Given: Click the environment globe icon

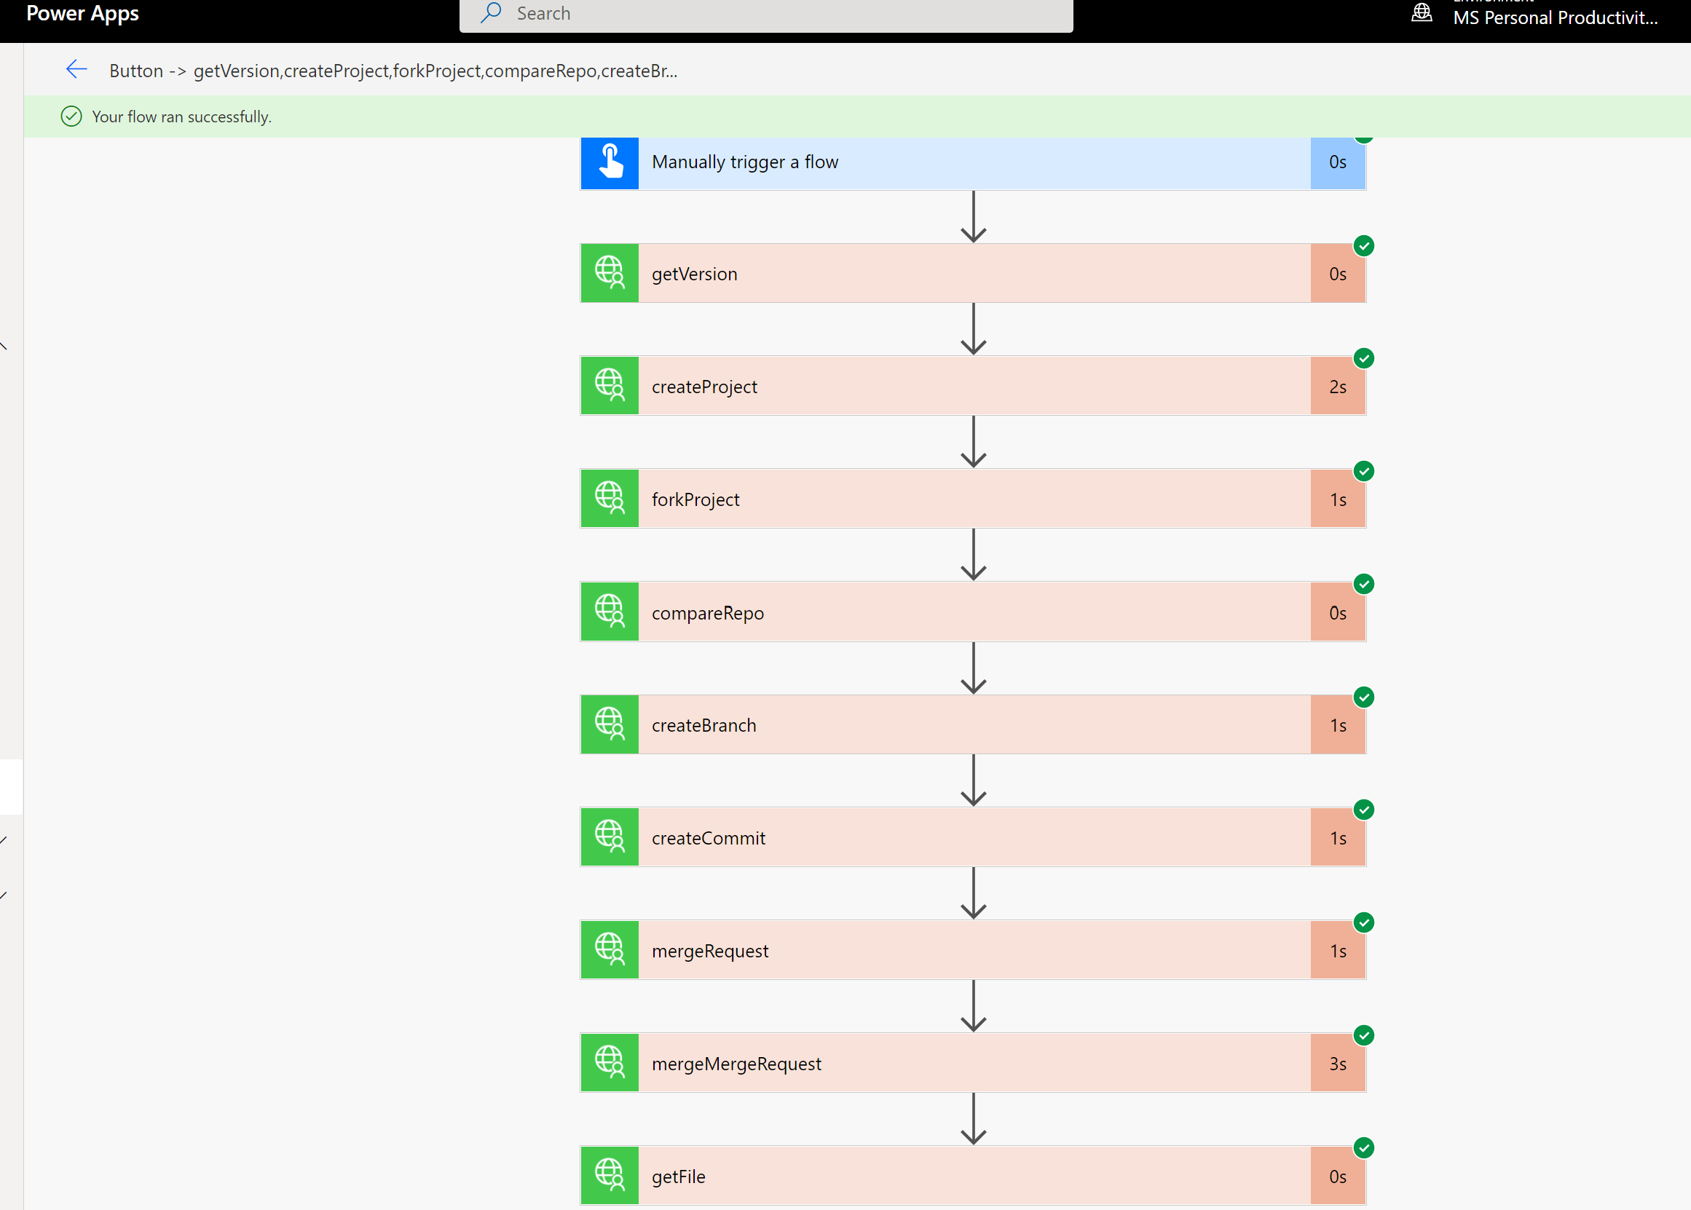Looking at the screenshot, I should (x=1421, y=12).
